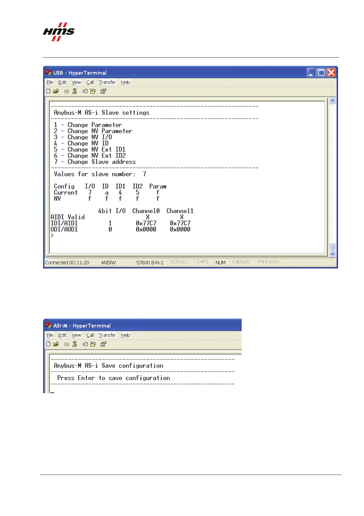Click window resize grip in status bar
Viewport: 364px width, 516px height.
[334, 264]
